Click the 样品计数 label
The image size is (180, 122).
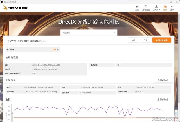pyautogui.click(x=94, y=65)
